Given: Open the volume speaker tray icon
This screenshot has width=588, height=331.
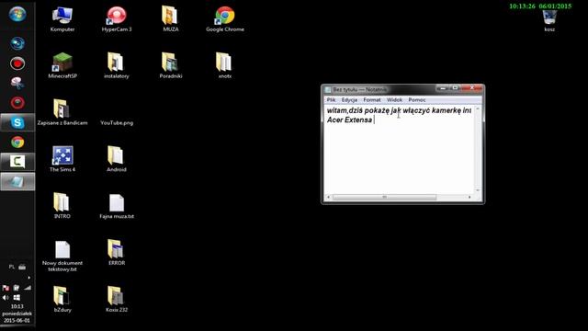Looking at the screenshot, I should pyautogui.click(x=6, y=298).
